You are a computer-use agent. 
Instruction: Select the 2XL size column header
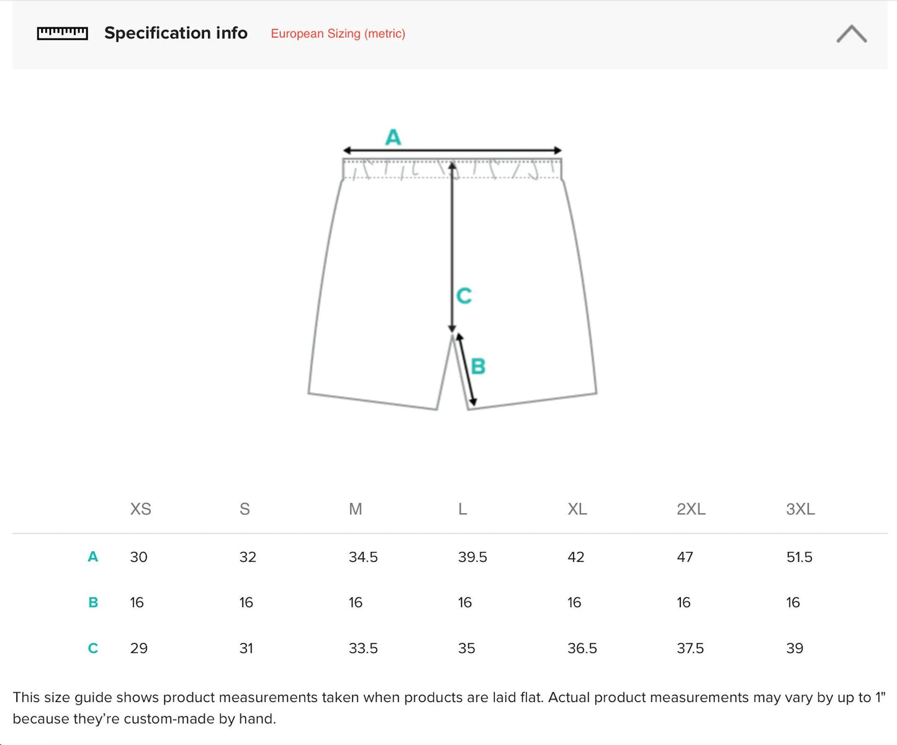click(x=691, y=509)
